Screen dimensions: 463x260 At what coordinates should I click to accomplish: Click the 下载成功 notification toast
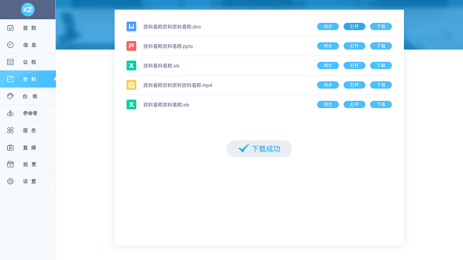259,149
